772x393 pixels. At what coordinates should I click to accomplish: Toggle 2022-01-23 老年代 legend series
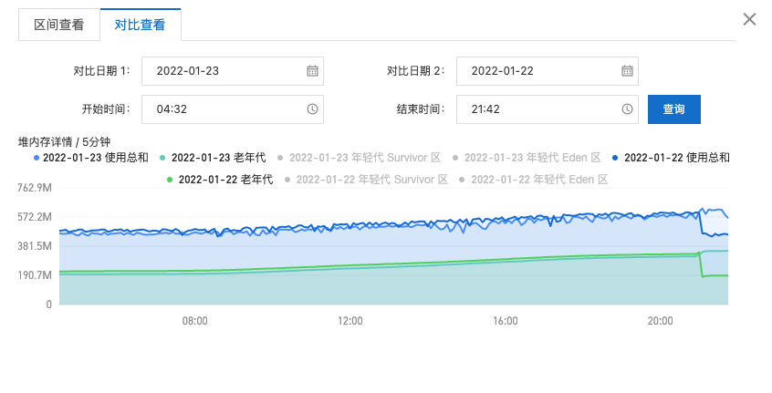coord(214,158)
